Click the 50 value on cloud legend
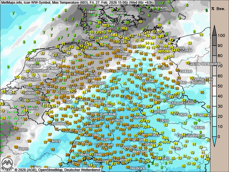The image size is (229, 172). click(220, 86)
